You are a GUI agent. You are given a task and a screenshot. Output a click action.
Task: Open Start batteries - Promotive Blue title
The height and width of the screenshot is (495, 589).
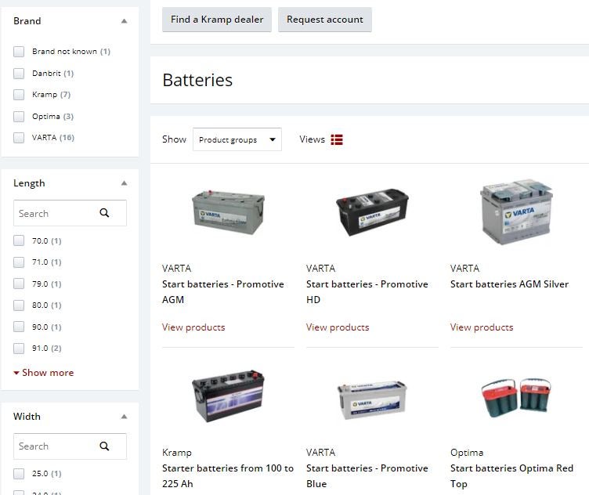click(367, 476)
